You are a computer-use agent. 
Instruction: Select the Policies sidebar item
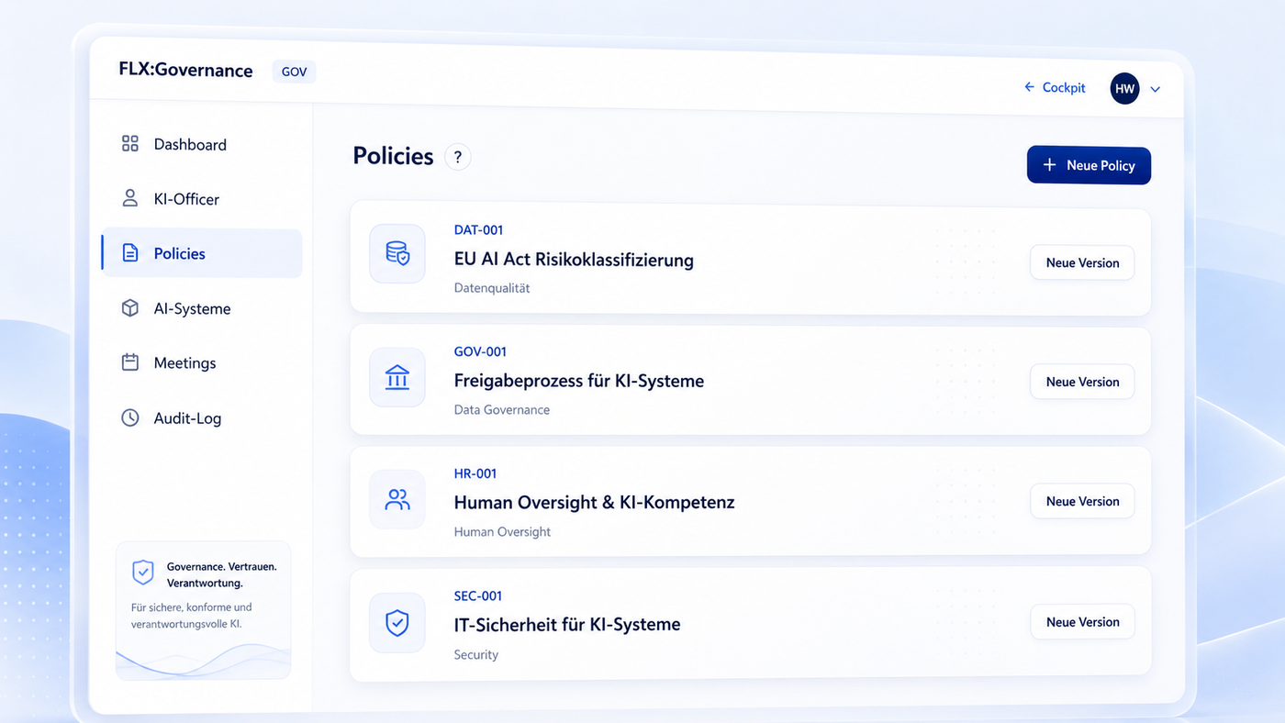[x=201, y=253]
